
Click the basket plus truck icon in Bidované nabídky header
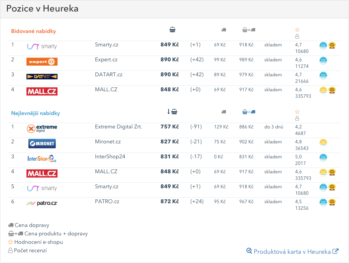249,30
